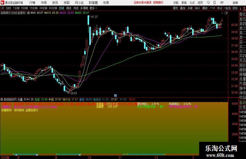Select the 多周期 multi-period tab

point(84,8)
